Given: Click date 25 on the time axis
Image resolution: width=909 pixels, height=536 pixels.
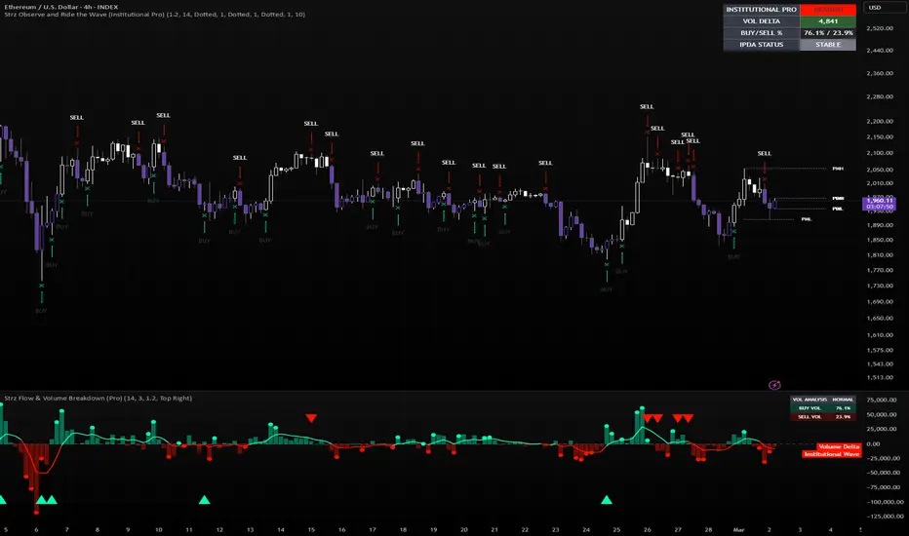Looking at the screenshot, I should pos(616,529).
